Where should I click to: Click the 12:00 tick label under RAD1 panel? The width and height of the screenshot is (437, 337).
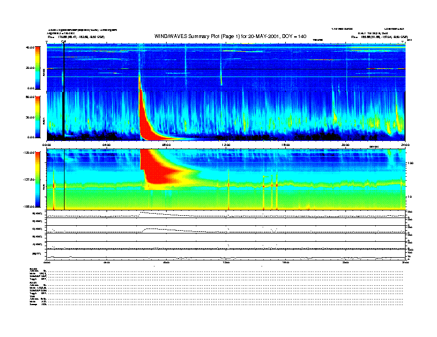[x=226, y=145]
